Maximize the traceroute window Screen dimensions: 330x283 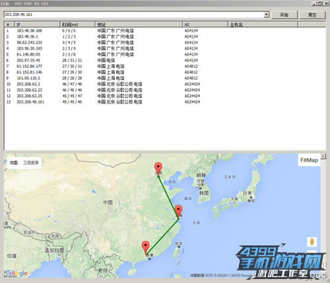320,3
